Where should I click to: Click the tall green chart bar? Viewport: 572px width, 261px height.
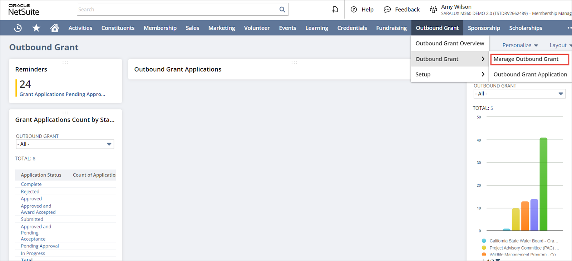[543, 184]
